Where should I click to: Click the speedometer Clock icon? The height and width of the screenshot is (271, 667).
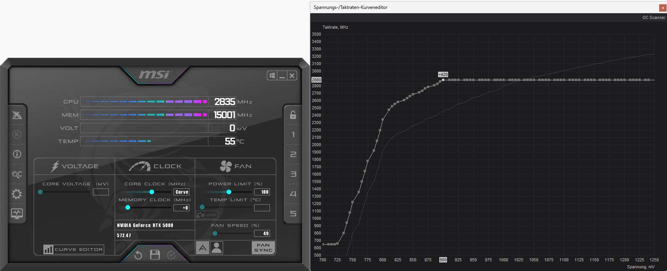(x=139, y=166)
